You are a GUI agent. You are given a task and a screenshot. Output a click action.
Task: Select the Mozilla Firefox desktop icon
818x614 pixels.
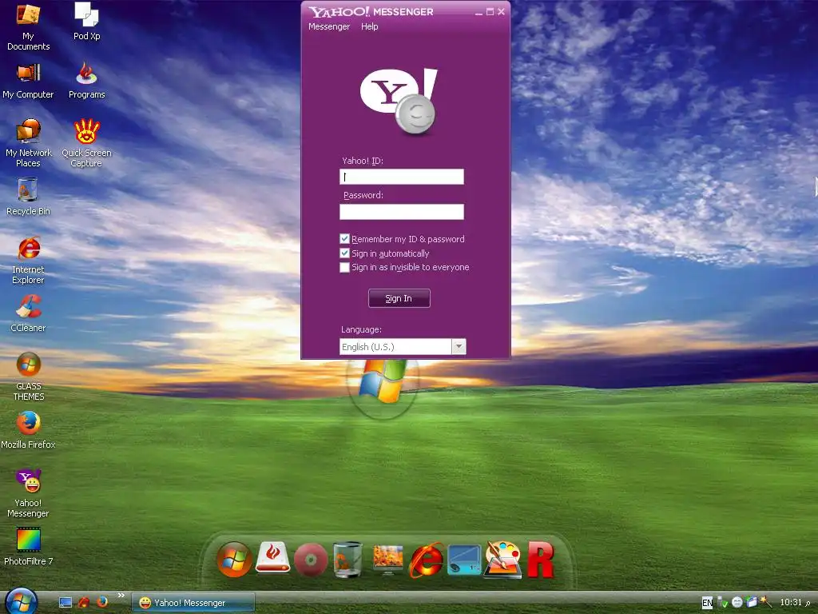[x=28, y=430]
